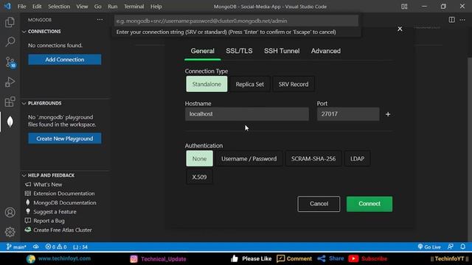Open the Help menu
The image size is (472, 265).
point(156,7)
